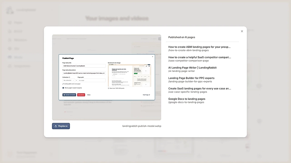Click the Replace button
Viewport: 291px width, 163px height.
point(61,126)
